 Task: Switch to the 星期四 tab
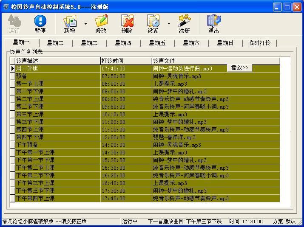tap(123, 43)
